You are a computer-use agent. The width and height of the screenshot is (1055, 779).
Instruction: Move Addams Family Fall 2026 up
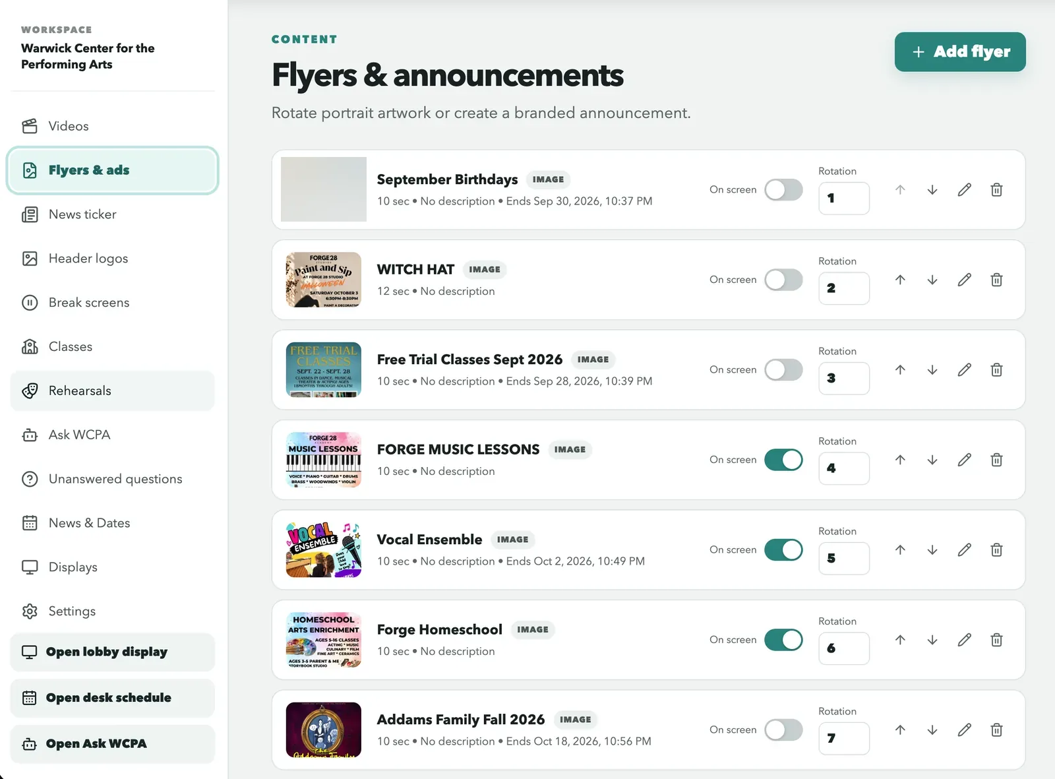(900, 730)
